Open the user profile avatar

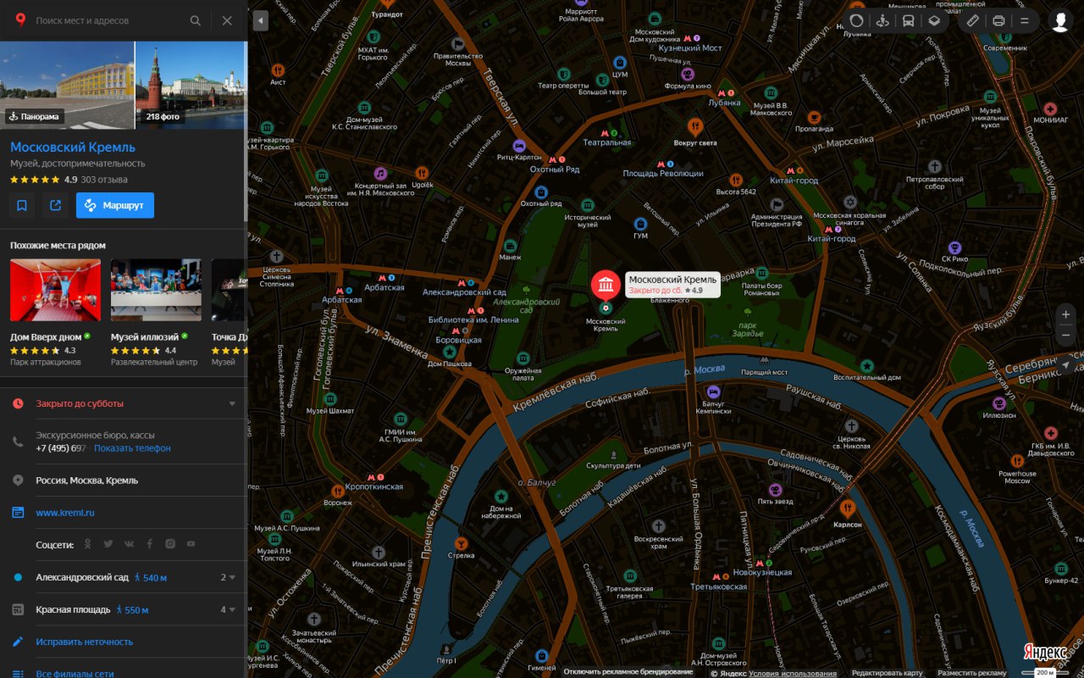(x=1060, y=20)
